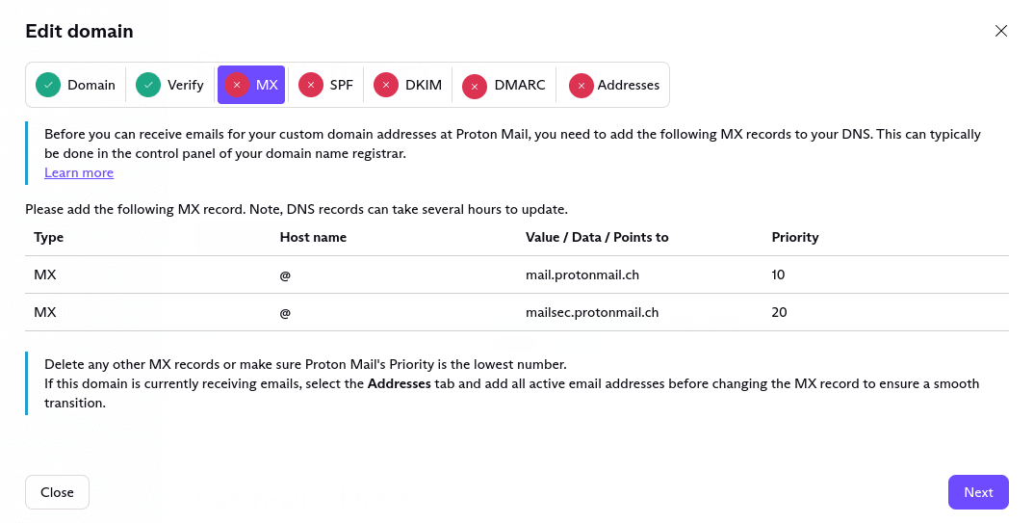The width and height of the screenshot is (1034, 523).
Task: Click the red X status icon beside Addresses
Action: pyautogui.click(x=581, y=86)
